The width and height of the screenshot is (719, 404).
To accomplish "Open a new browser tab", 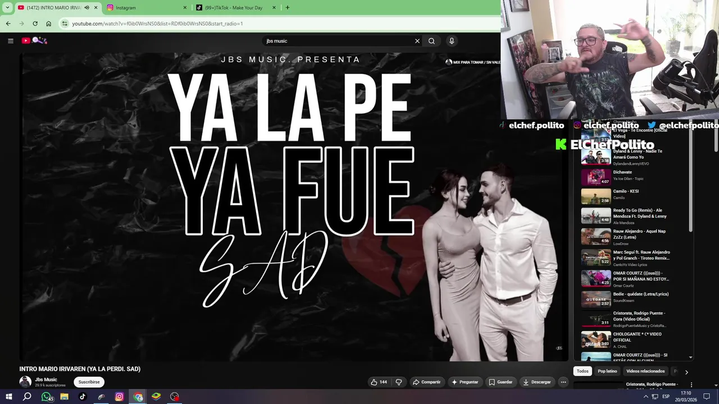I will (287, 7).
